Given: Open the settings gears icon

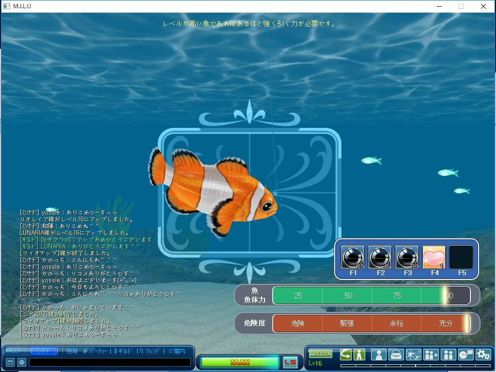Looking at the screenshot, I should [x=483, y=355].
